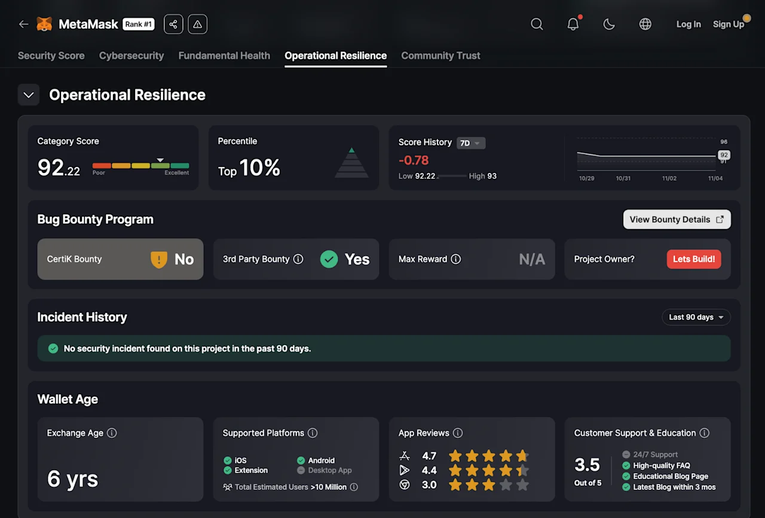
Task: Open the 7D score history dropdown
Action: pos(471,143)
